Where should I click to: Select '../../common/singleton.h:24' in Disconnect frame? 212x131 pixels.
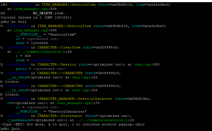click(105, 120)
